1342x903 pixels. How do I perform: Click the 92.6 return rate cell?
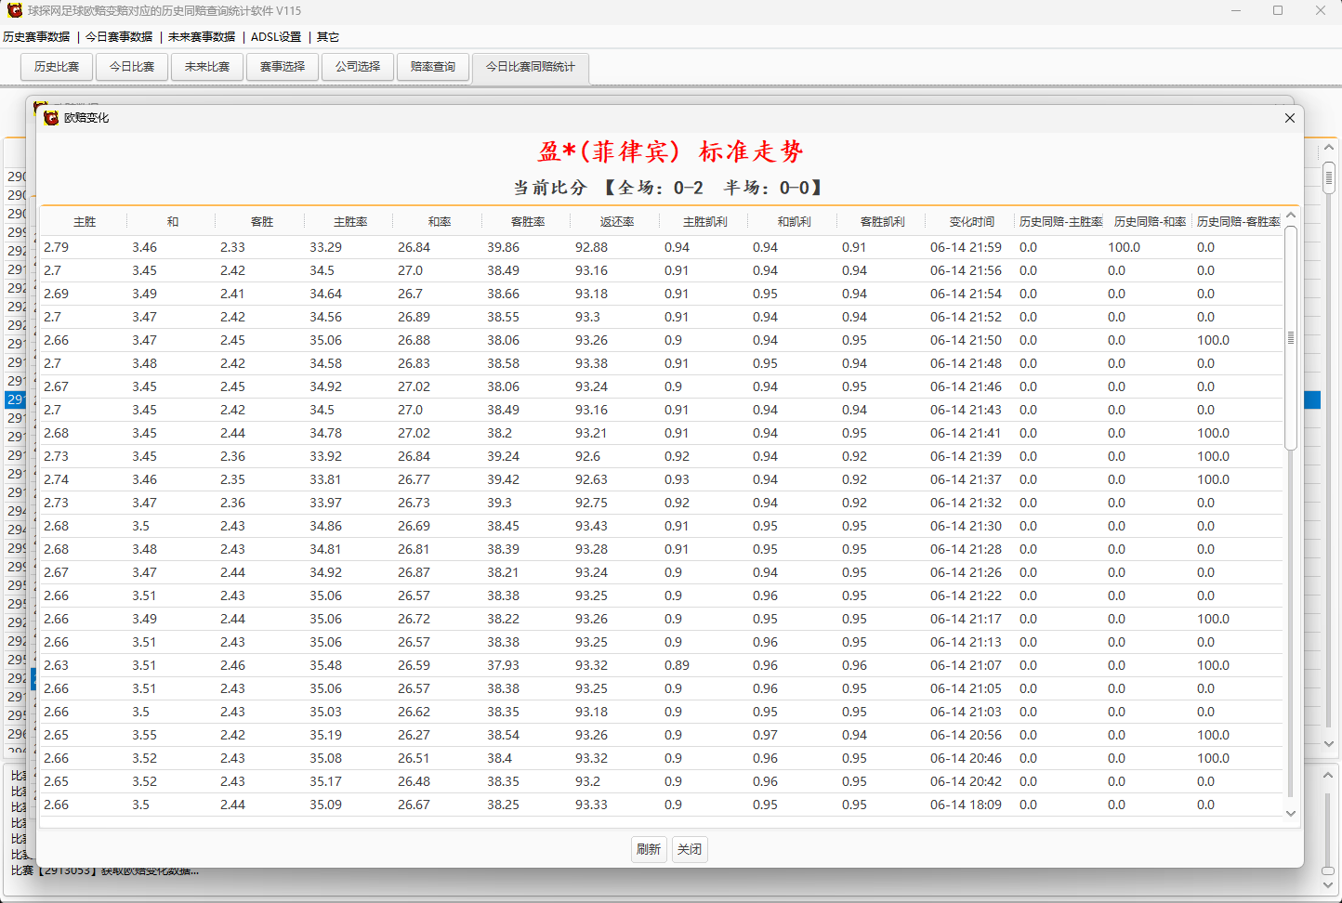coord(588,456)
